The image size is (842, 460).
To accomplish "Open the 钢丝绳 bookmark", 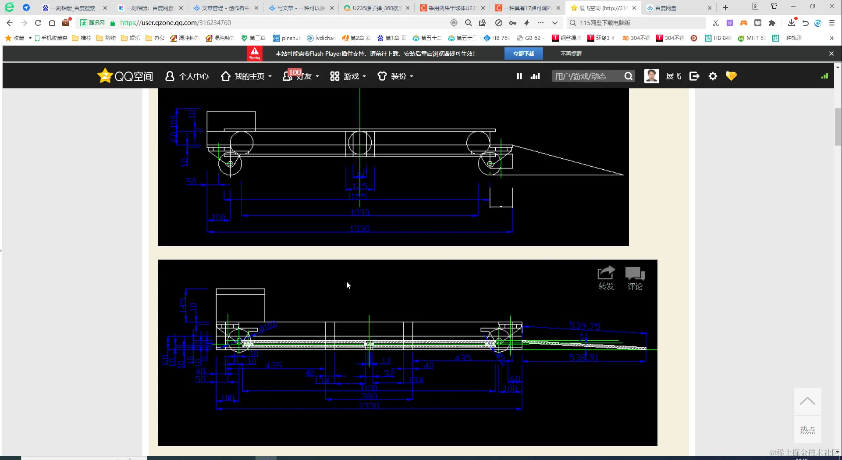I will point(566,38).
